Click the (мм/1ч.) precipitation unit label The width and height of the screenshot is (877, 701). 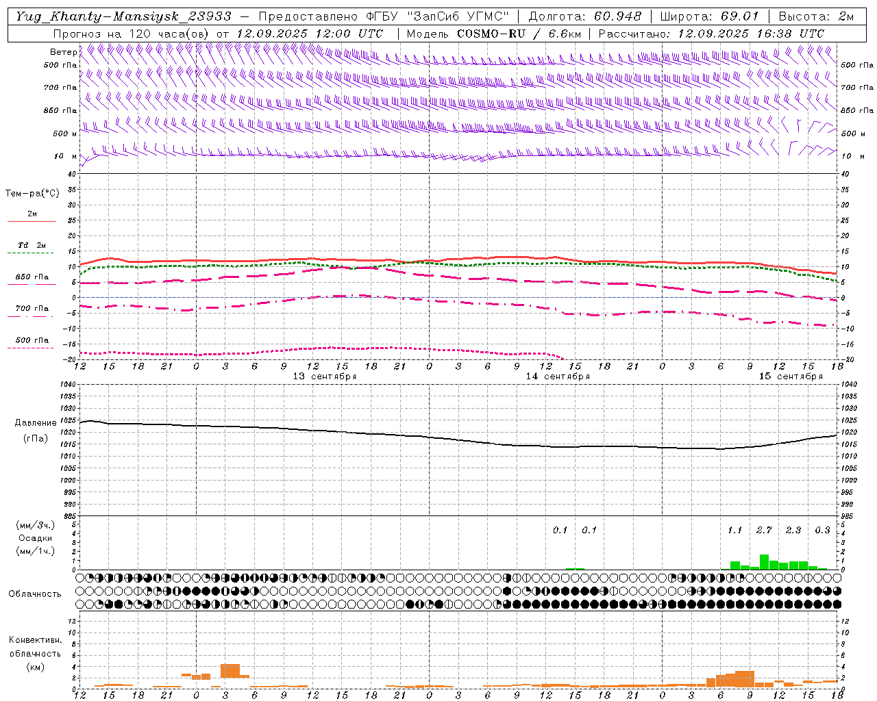(34, 551)
